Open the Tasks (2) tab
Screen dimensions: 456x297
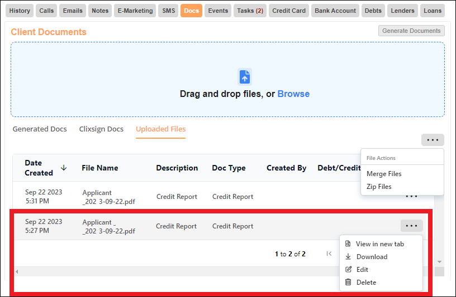(250, 11)
